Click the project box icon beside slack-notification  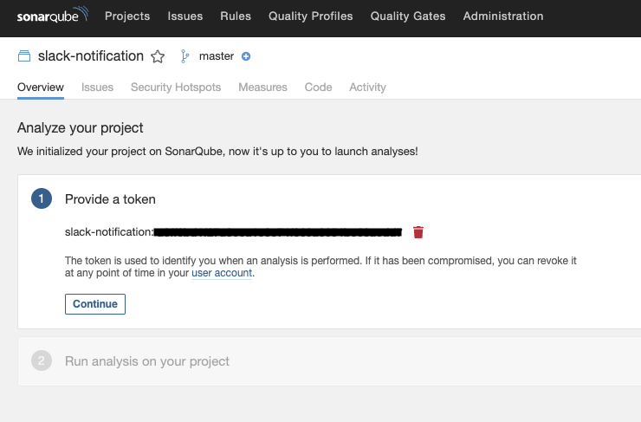click(24, 56)
